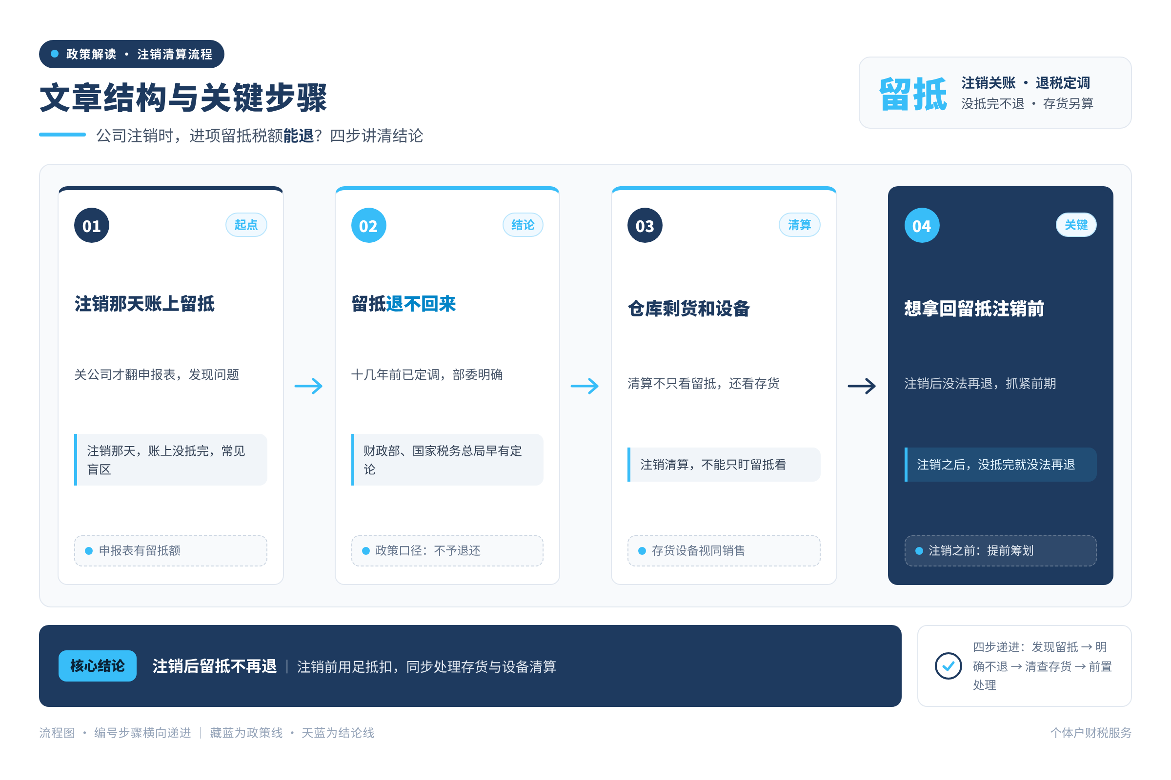
Task: Click the 四步递进 summary text
Action: tap(1043, 666)
